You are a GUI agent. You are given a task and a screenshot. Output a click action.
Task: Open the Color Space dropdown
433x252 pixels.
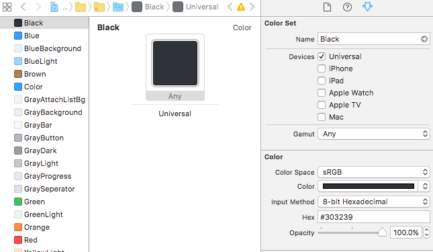pos(374,172)
